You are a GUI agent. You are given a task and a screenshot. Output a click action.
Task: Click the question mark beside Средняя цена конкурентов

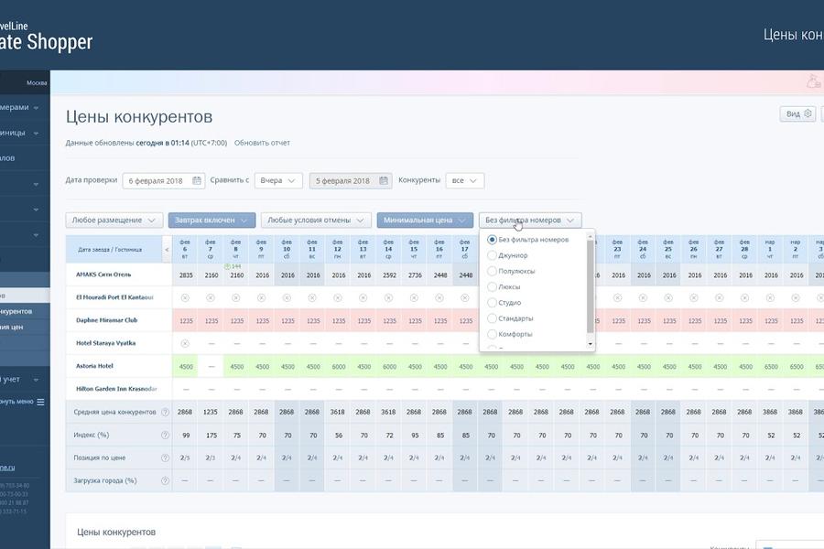pos(164,412)
